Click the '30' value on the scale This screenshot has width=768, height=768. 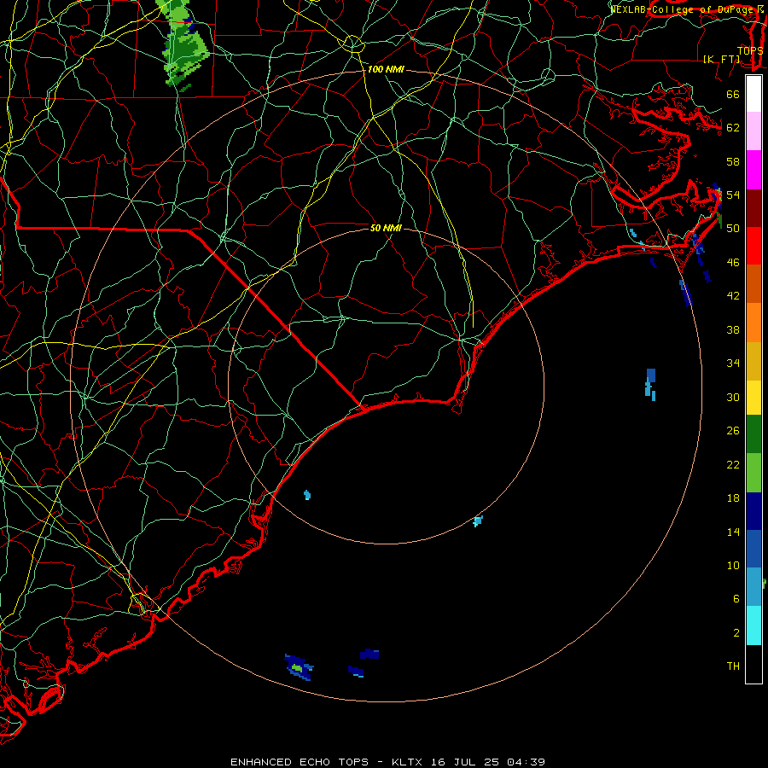coord(733,397)
